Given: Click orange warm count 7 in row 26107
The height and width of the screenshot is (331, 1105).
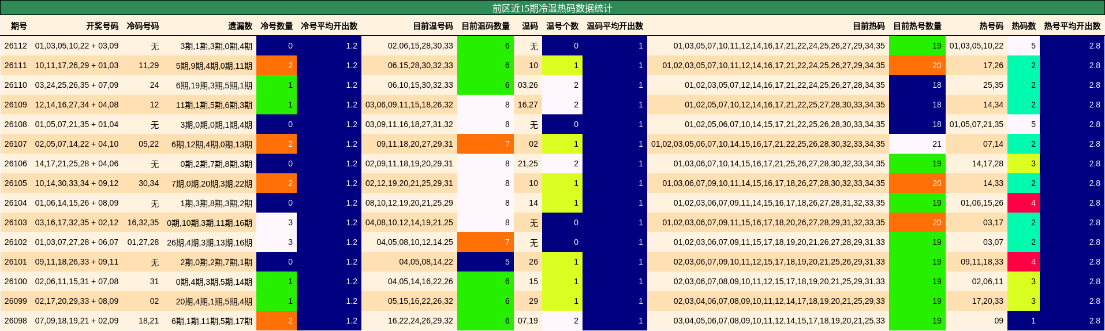Looking at the screenshot, I should 486,144.
